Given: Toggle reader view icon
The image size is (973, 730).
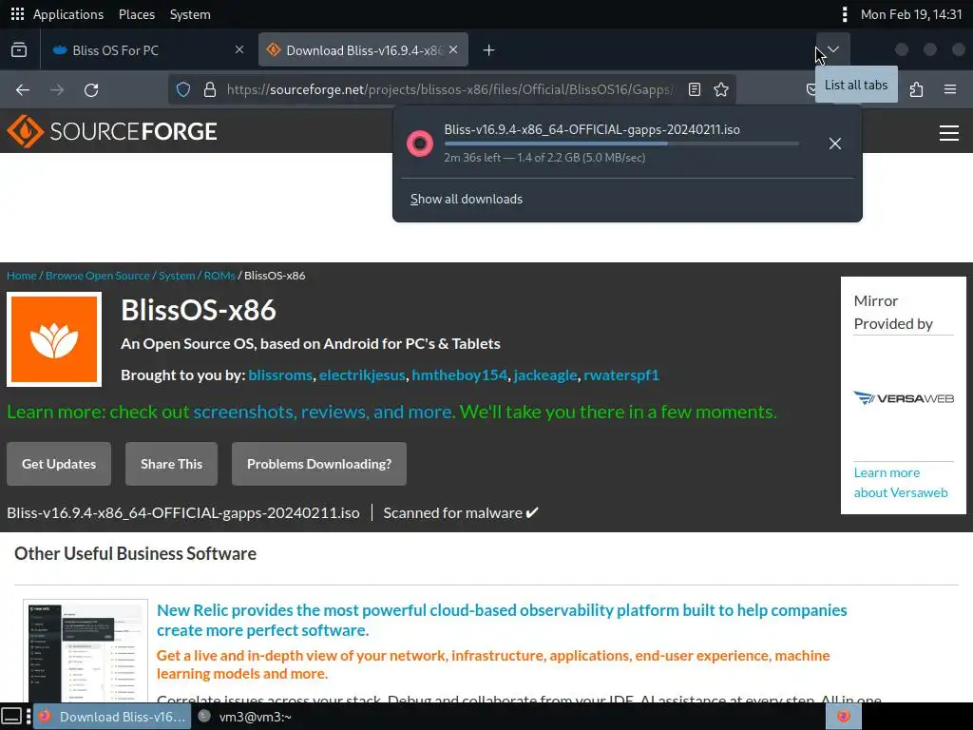Looking at the screenshot, I should [695, 90].
